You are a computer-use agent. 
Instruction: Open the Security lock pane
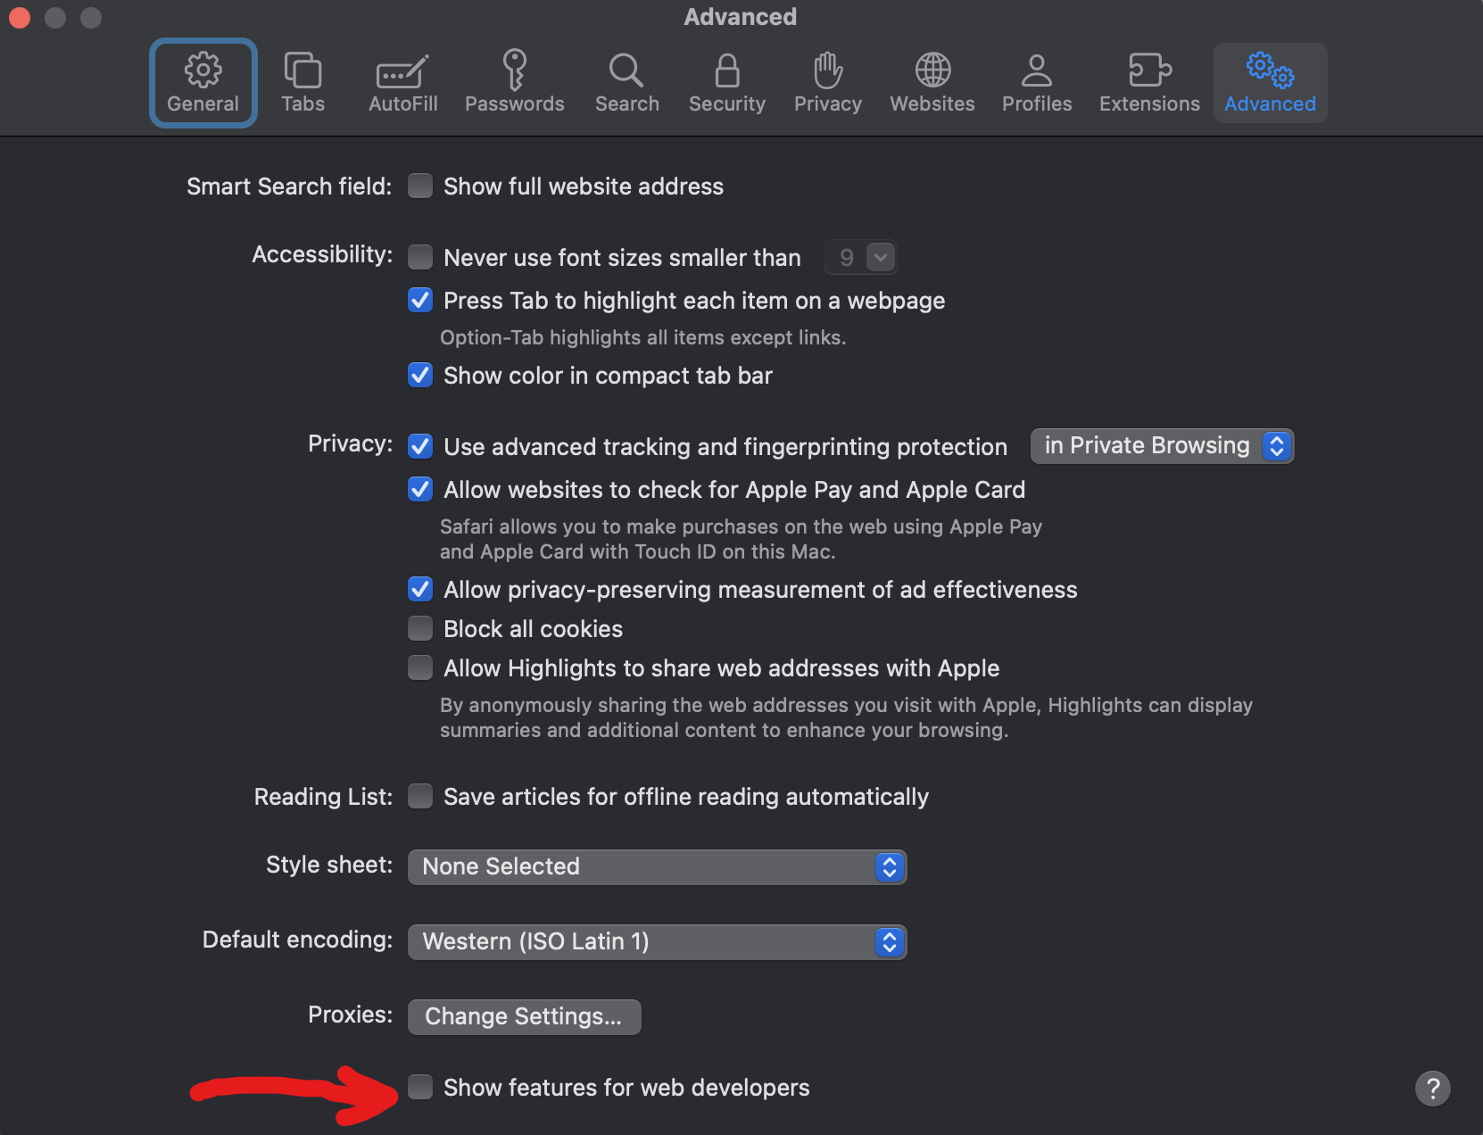click(726, 82)
